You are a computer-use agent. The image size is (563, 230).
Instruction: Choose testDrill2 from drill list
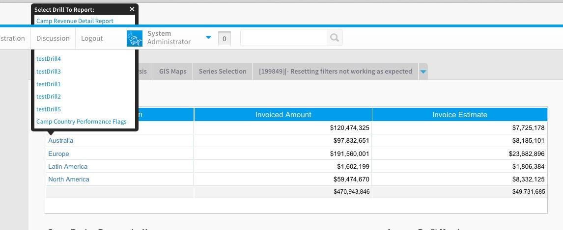(x=49, y=97)
